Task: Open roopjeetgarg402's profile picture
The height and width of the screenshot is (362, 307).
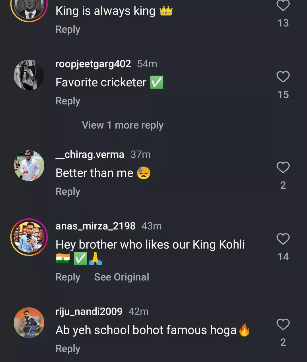Action: click(29, 75)
